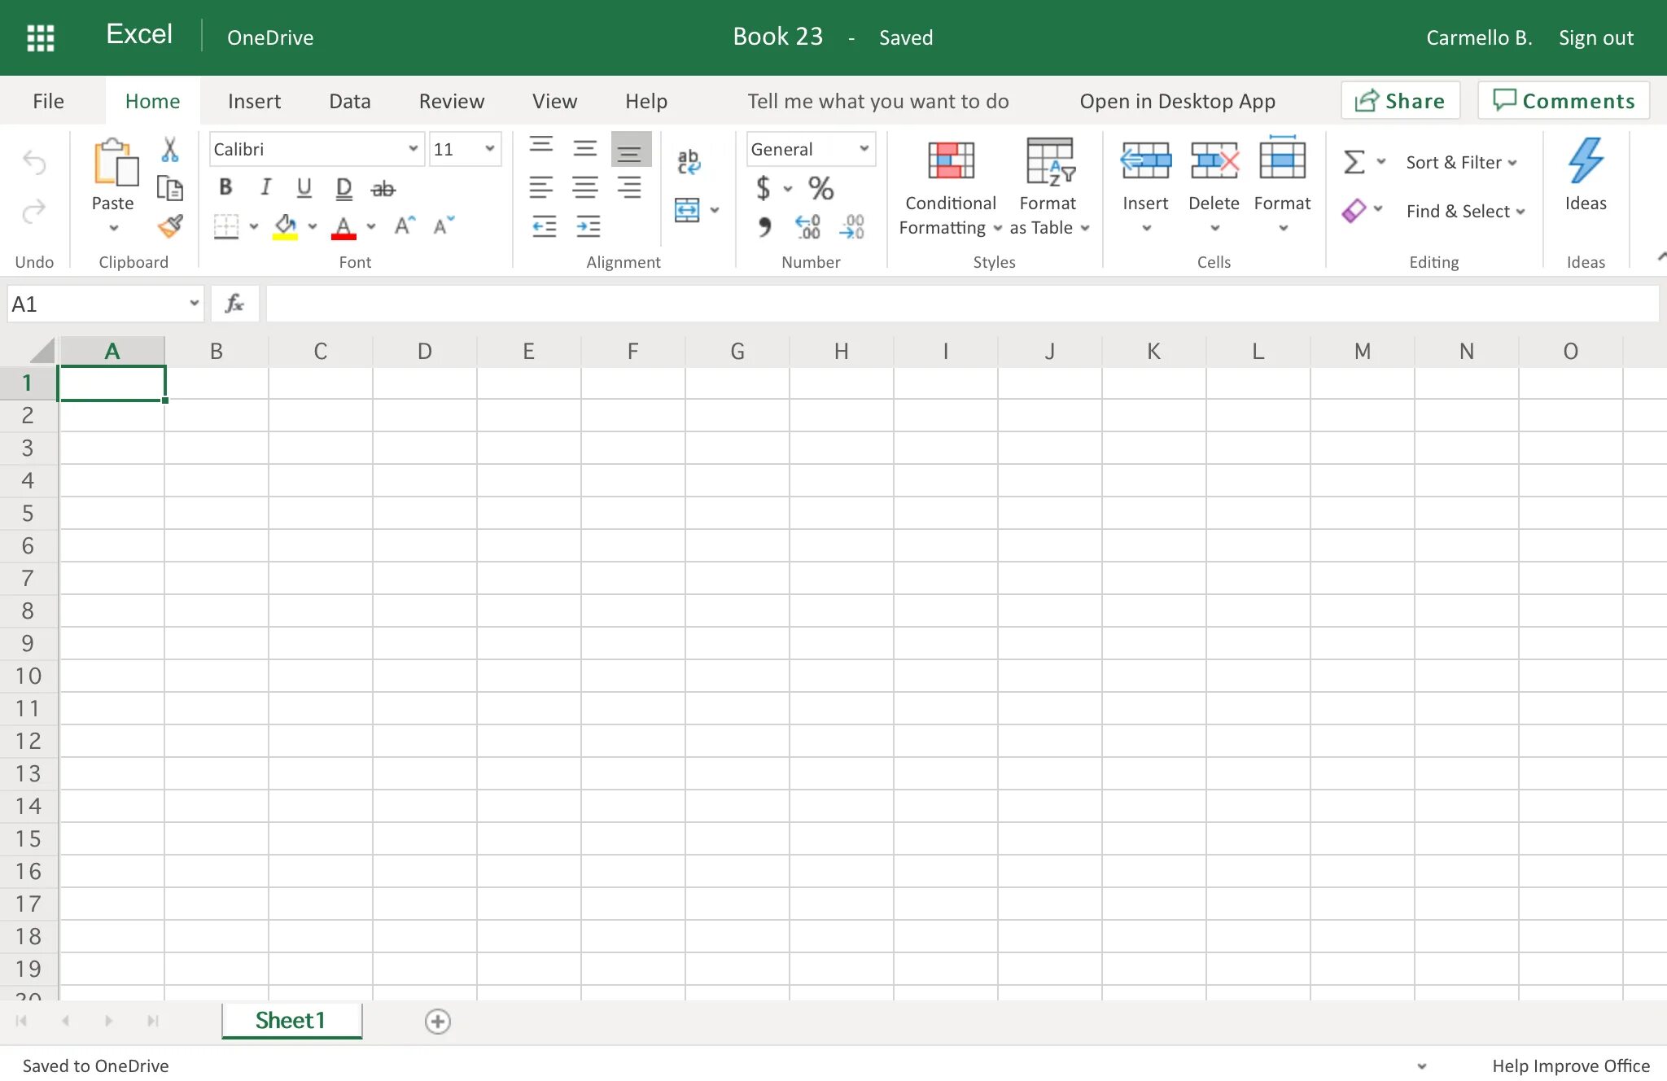Switch to the Insert ribbon tab
This screenshot has height=1081, width=1667.
pyautogui.click(x=254, y=101)
